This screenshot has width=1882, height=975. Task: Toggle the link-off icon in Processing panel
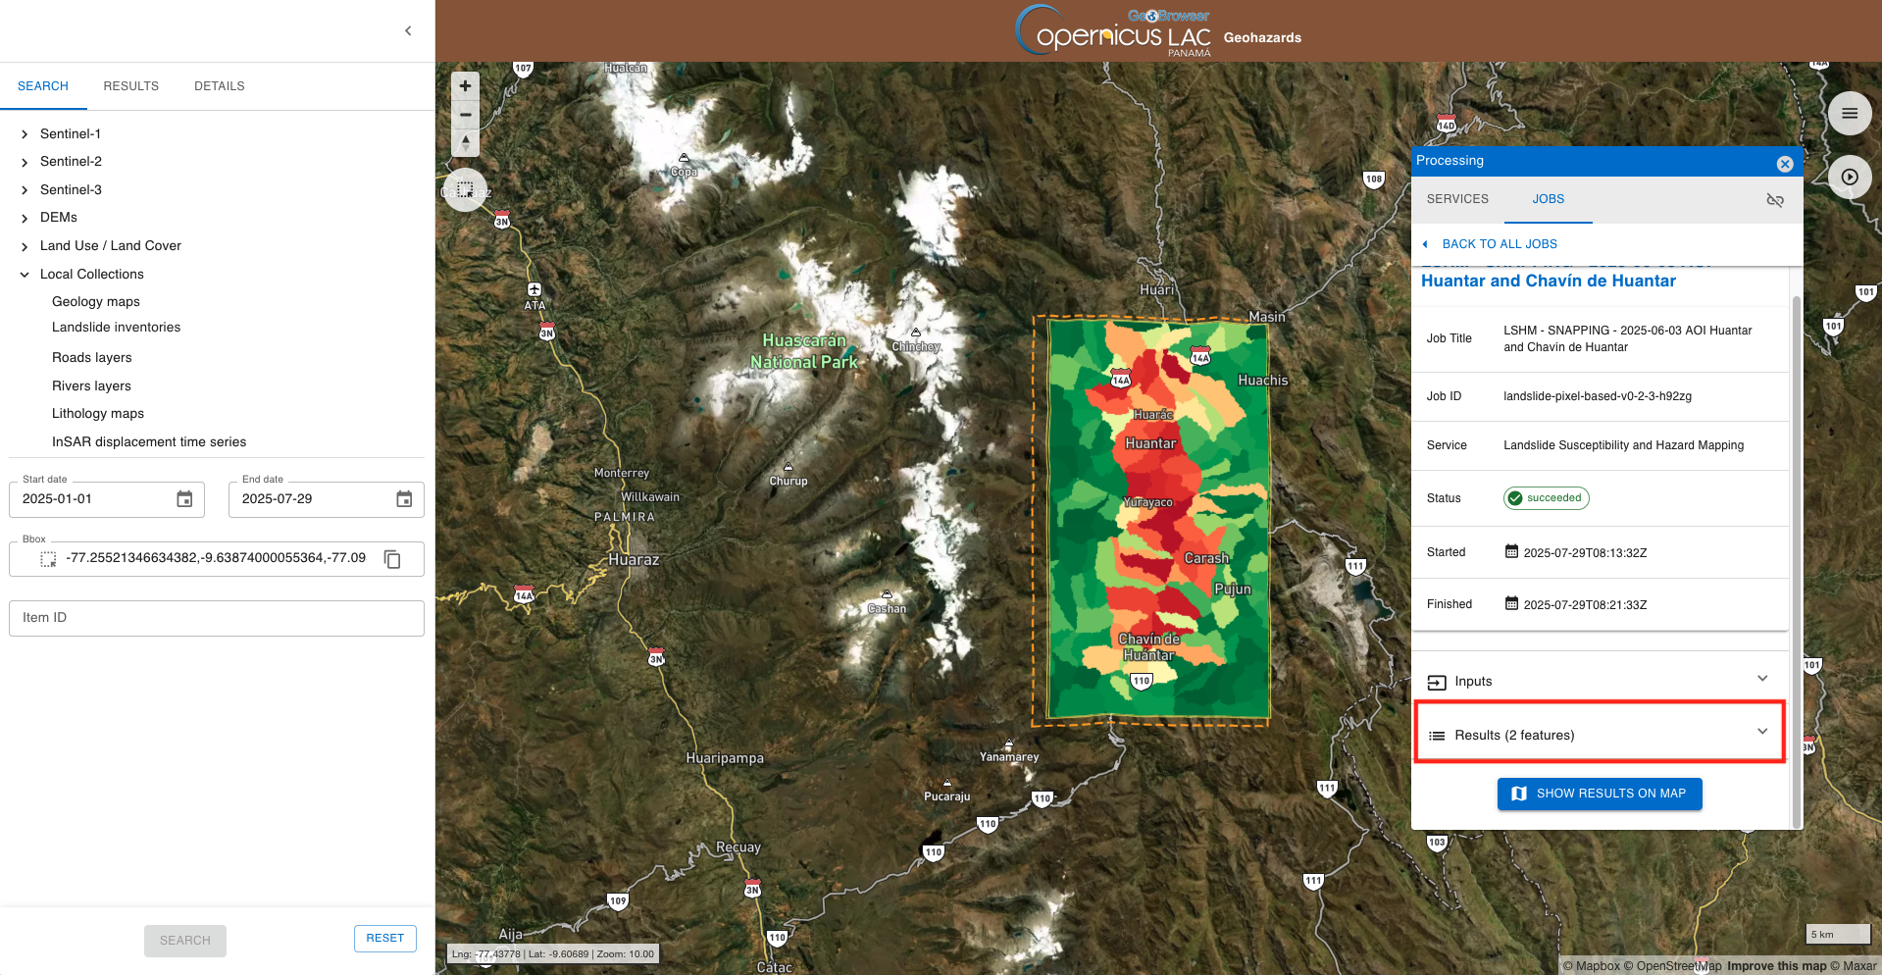click(x=1774, y=200)
